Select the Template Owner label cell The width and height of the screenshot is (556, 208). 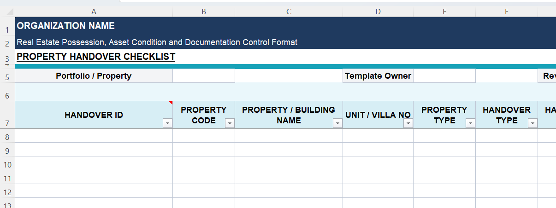378,76
